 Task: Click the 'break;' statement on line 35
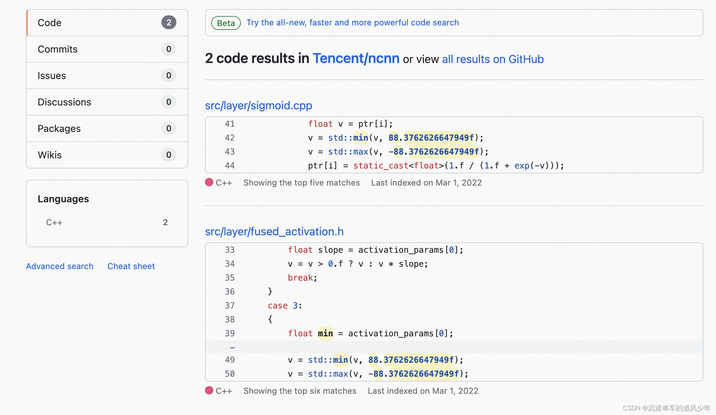tap(302, 278)
